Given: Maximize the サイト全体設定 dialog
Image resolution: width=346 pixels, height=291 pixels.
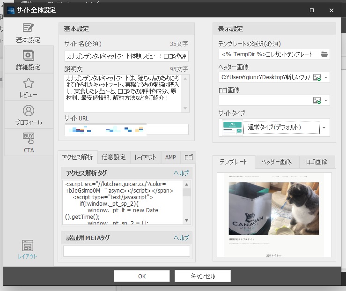Looking at the screenshot, I should click(312, 10).
